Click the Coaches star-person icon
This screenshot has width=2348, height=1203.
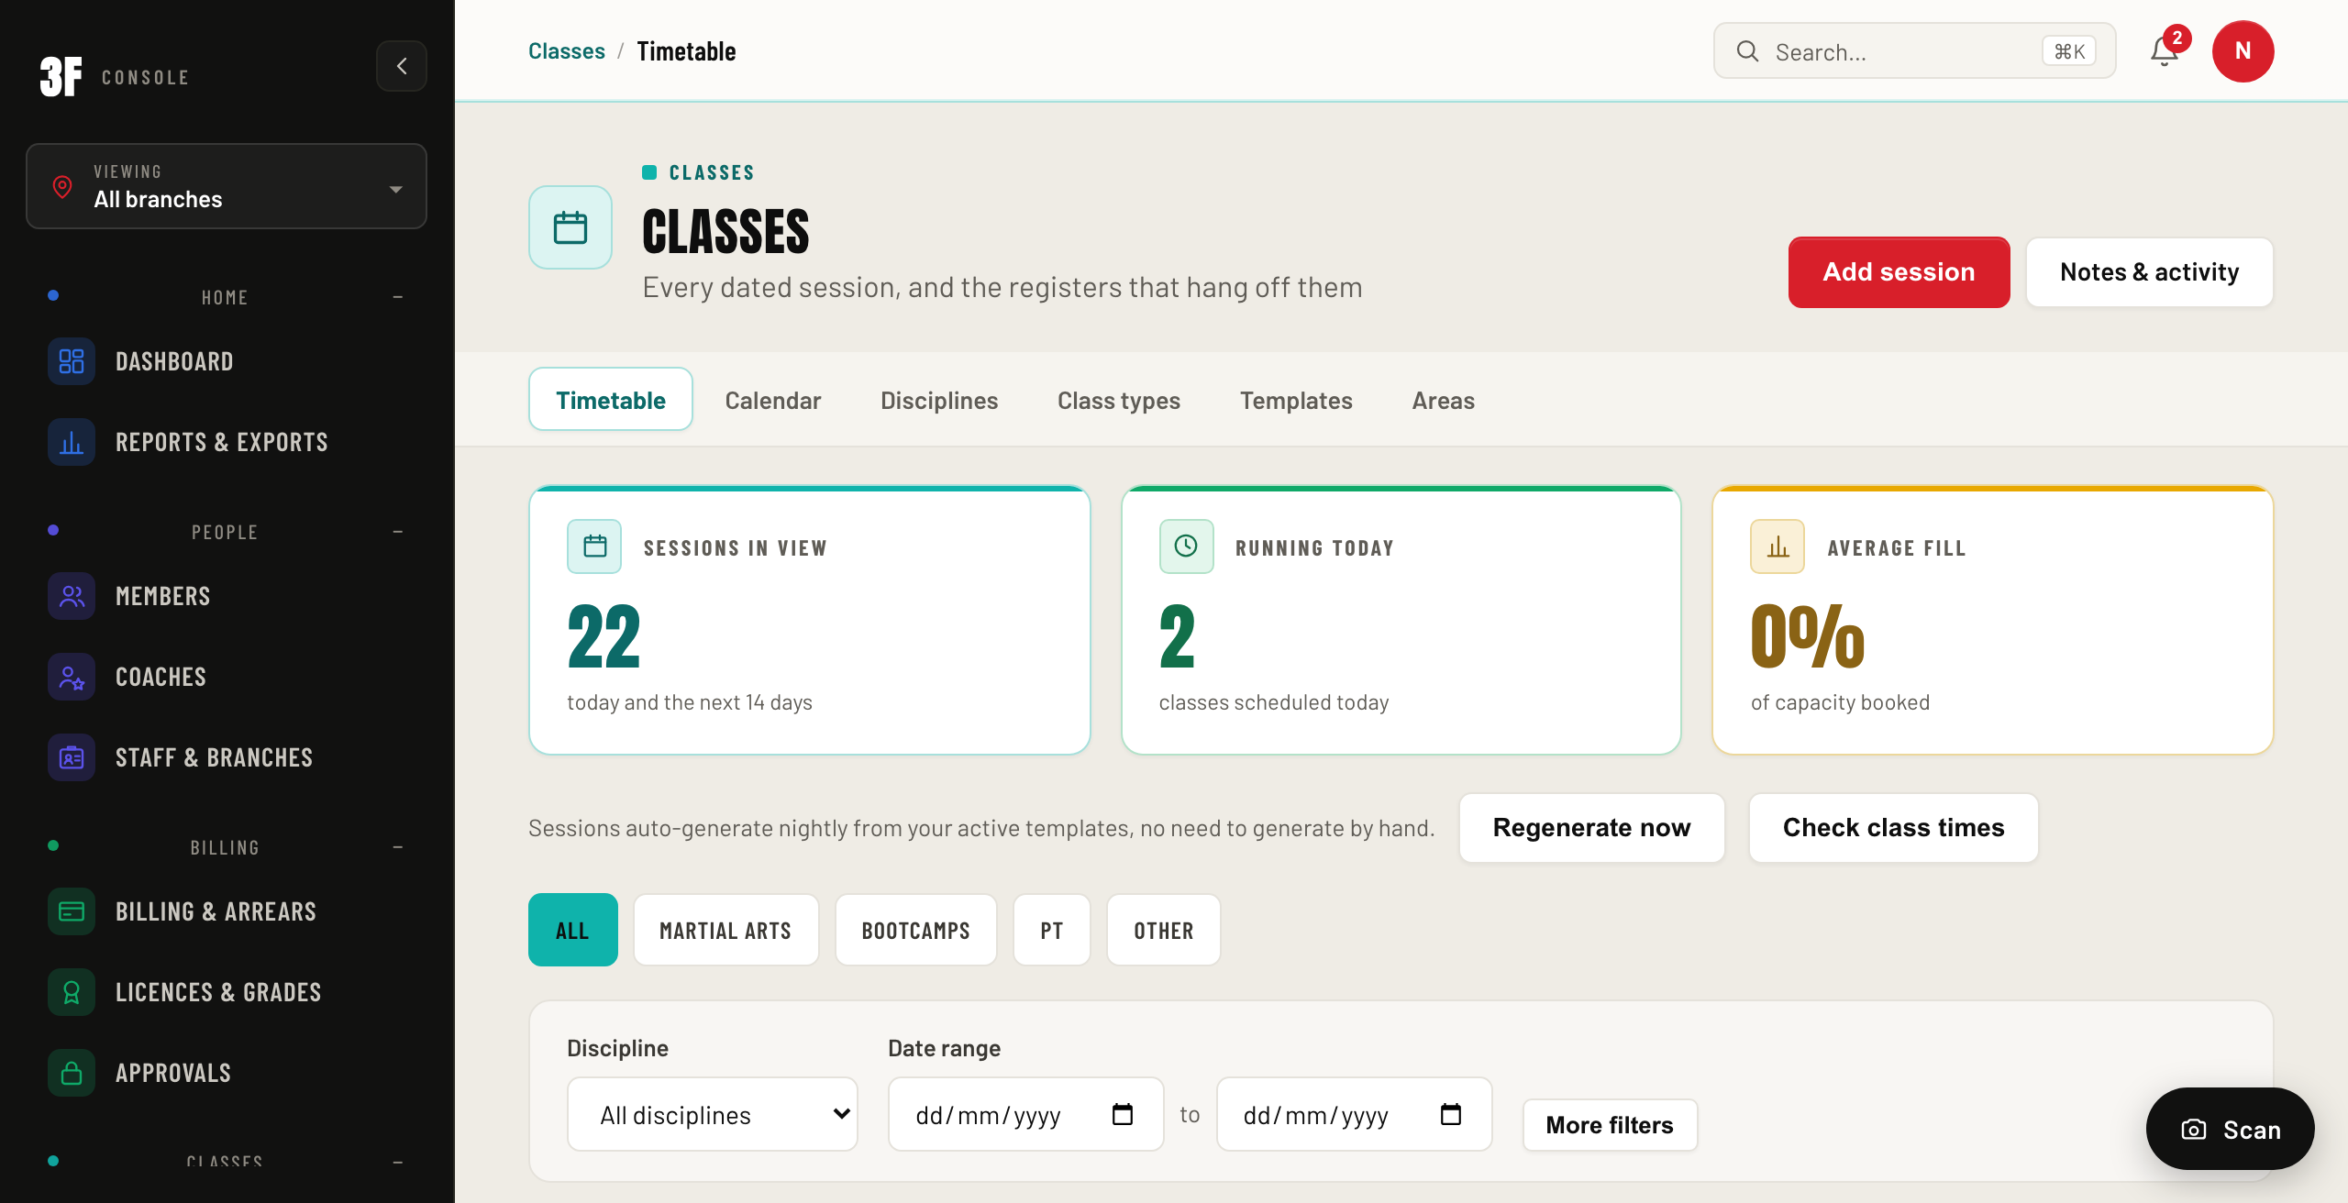(72, 677)
